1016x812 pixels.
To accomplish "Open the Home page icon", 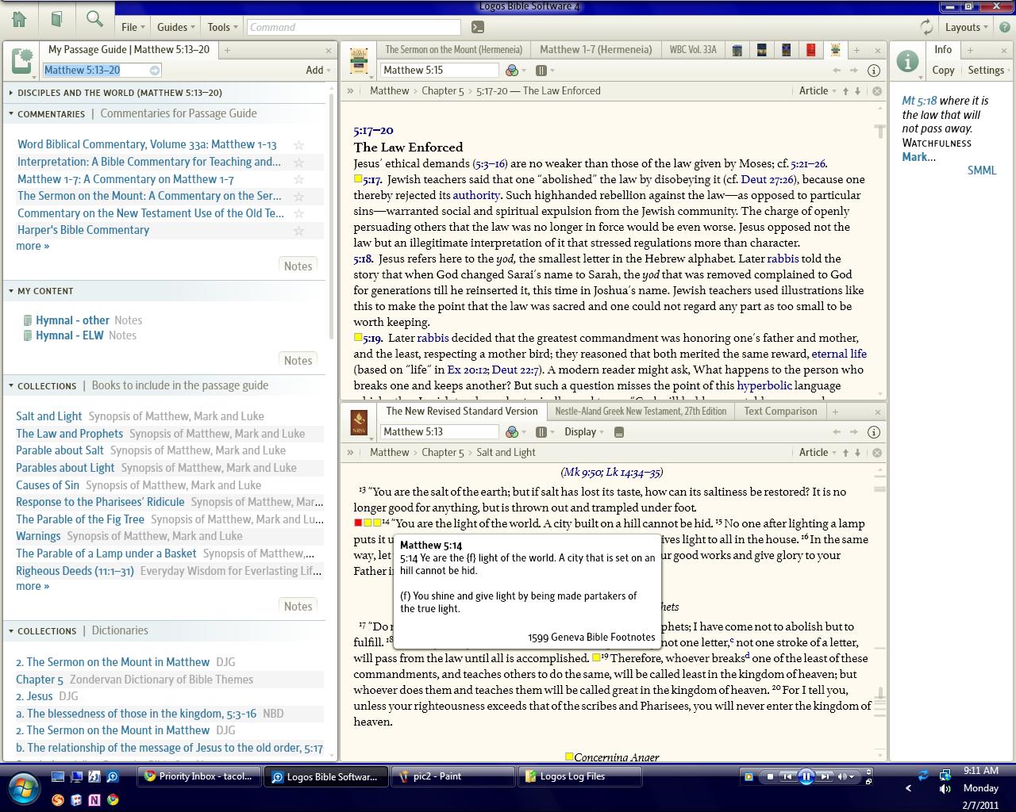I will click(x=19, y=19).
